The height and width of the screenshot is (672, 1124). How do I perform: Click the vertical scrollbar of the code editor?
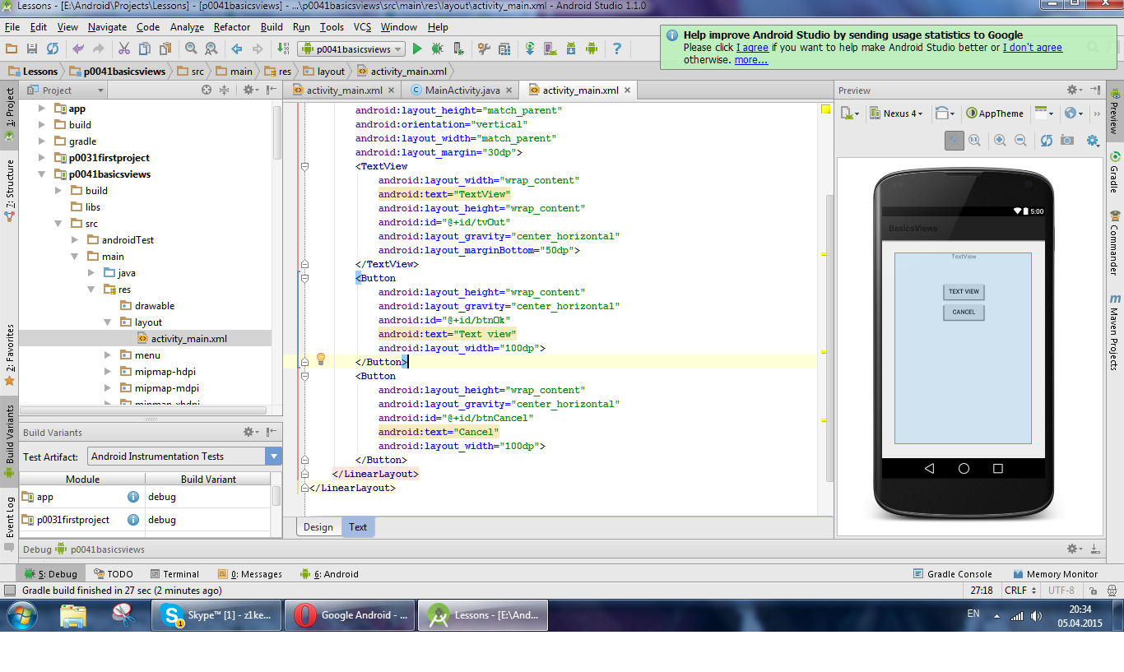click(x=828, y=337)
